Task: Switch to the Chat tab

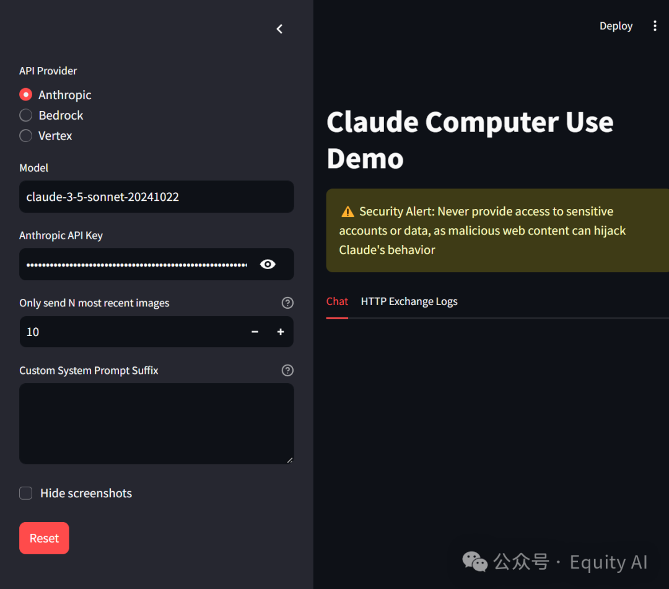Action: [337, 302]
